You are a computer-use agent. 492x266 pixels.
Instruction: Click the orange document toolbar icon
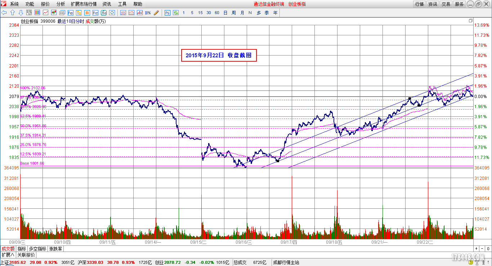coord(87,13)
